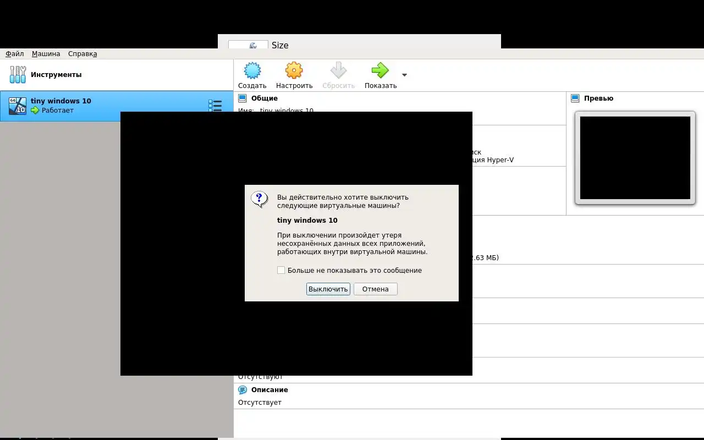The height and width of the screenshot is (440, 704).
Task: Cancel the dialog with Отмена
Action: click(375, 289)
